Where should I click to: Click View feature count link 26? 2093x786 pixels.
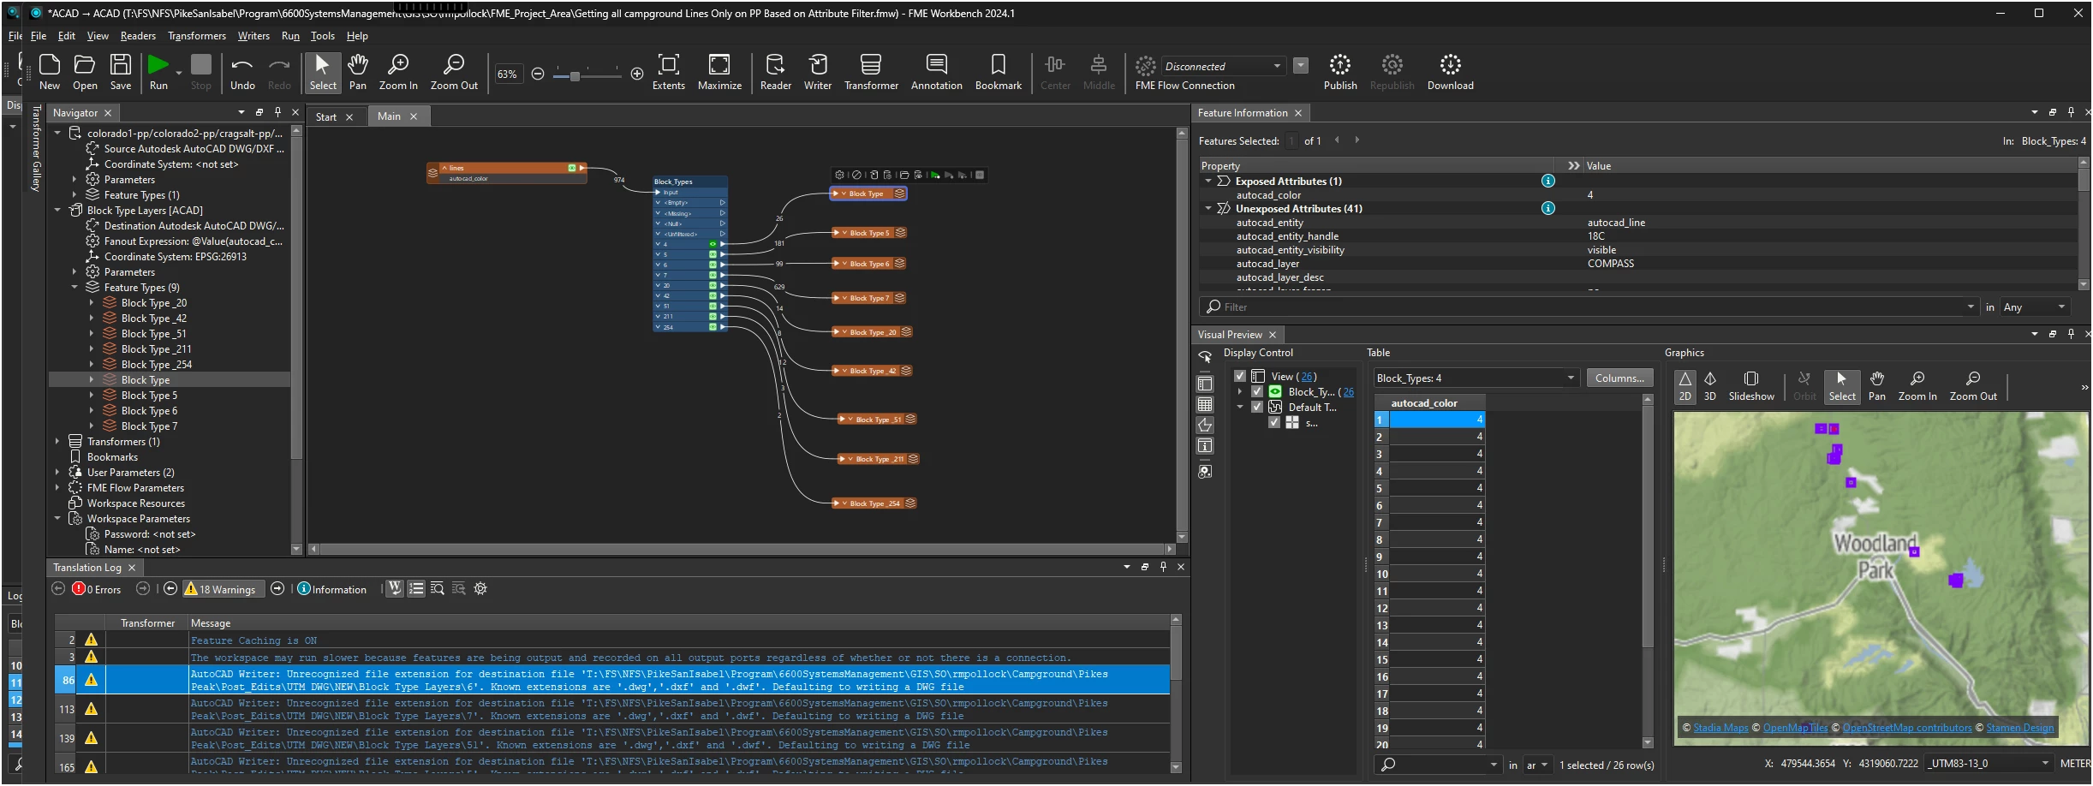tap(1307, 377)
